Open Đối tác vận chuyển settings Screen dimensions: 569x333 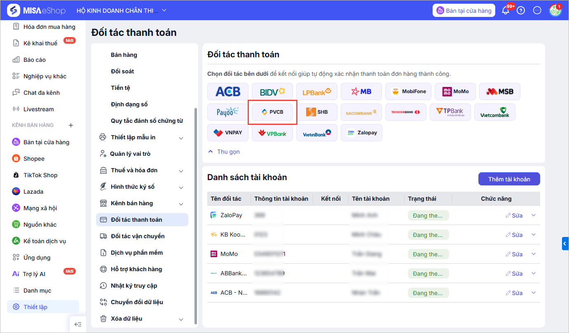(x=142, y=236)
